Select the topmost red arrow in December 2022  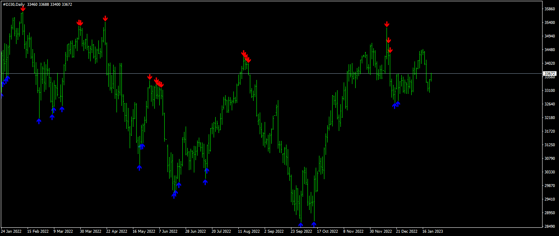(x=387, y=24)
